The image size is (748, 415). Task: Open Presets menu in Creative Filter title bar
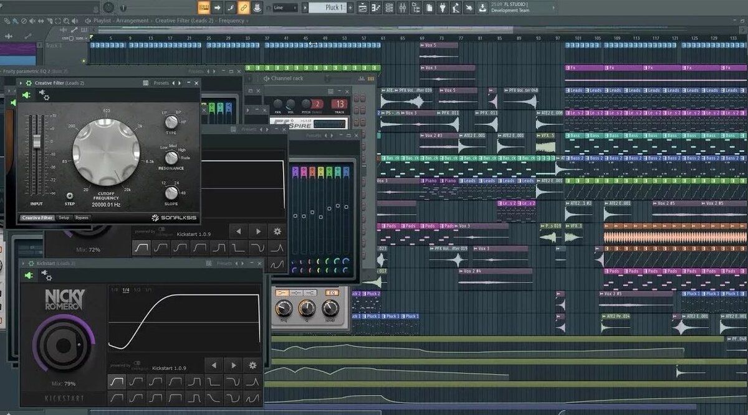tap(160, 83)
